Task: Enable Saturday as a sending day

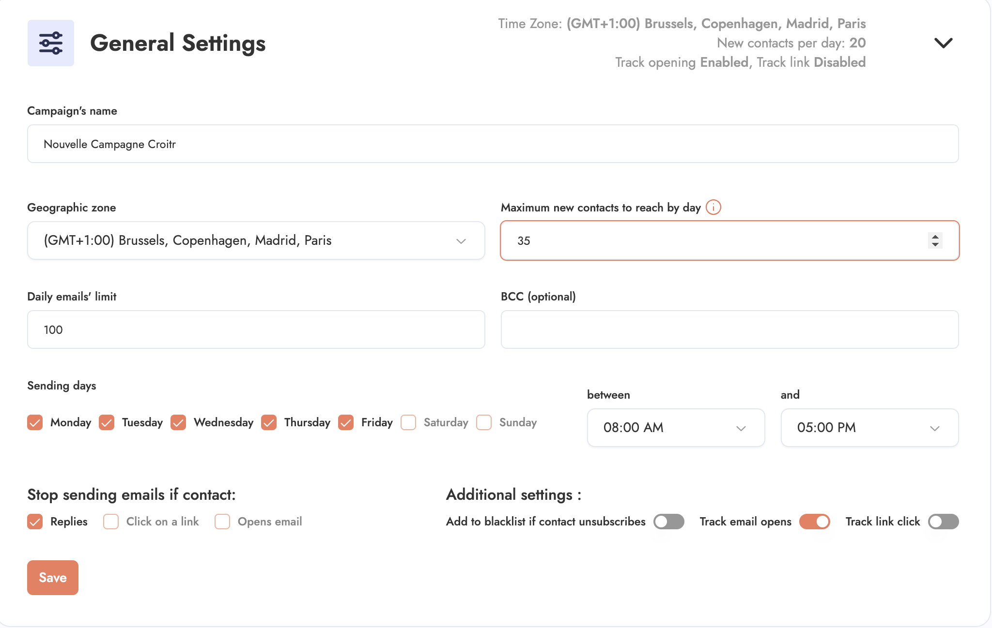Action: pyautogui.click(x=408, y=422)
